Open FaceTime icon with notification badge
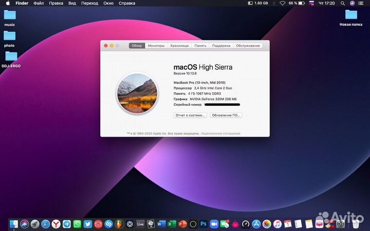This screenshot has height=231, width=370. tap(225, 224)
